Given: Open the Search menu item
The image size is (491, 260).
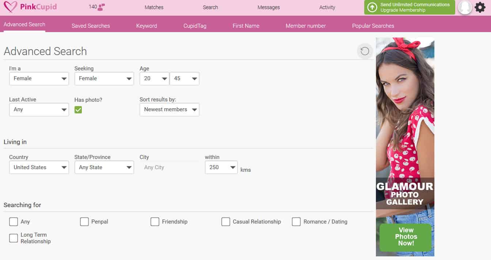Looking at the screenshot, I should coord(210,7).
